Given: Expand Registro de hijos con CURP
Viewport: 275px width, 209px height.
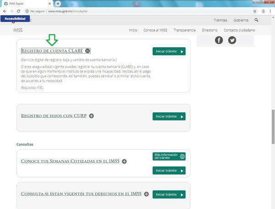Looking at the screenshot, I should 91,116.
